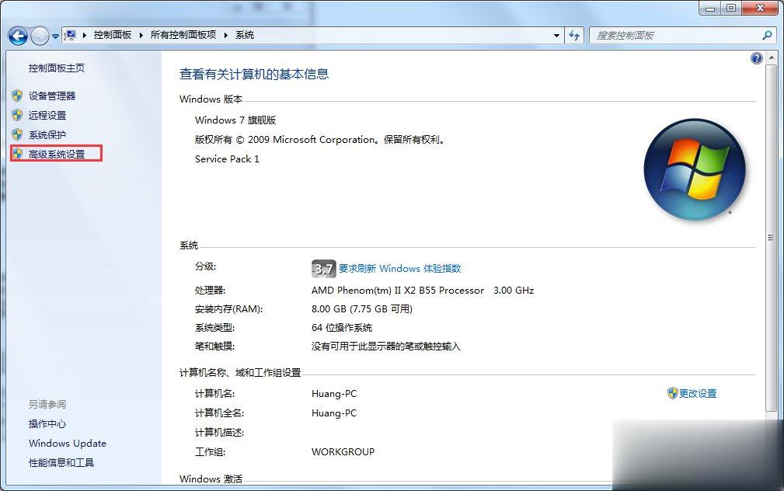Click the copyright line 版权所有 2009 Microsoft
The height and width of the screenshot is (491, 784).
[x=320, y=140]
